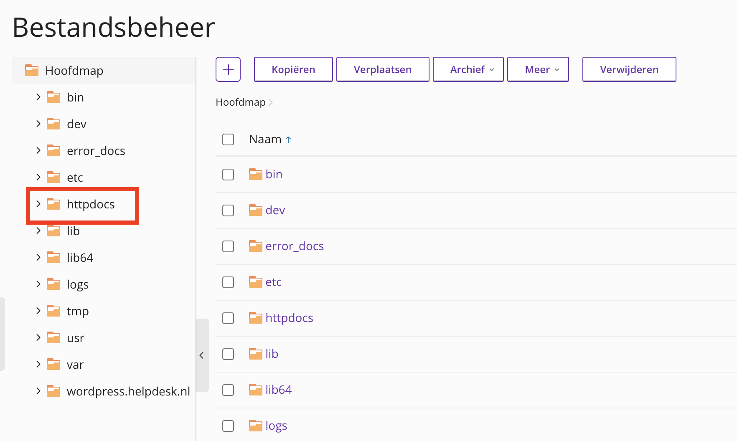Click the Hoofdmap breadcrumb link

[x=240, y=102]
